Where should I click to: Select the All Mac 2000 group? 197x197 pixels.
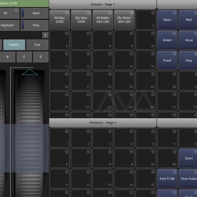(60, 20)
